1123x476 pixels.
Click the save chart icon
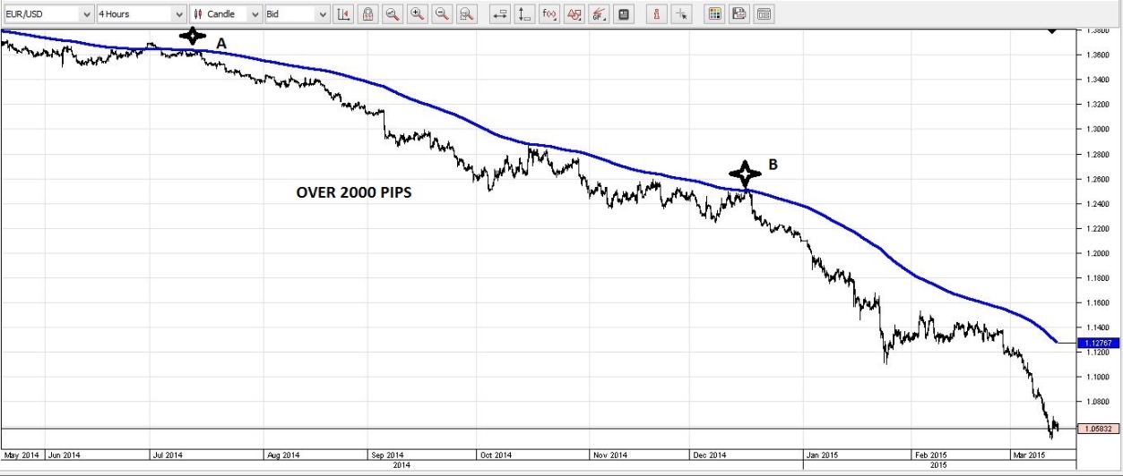(739, 14)
